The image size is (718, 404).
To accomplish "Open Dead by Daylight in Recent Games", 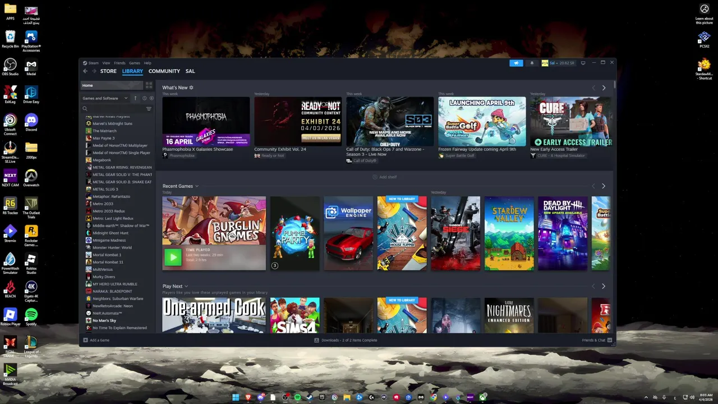I will pyautogui.click(x=563, y=233).
